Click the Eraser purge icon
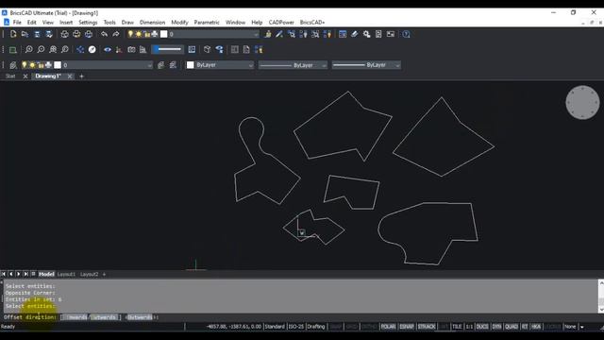Screen dimensions: 604x340 (355, 34)
